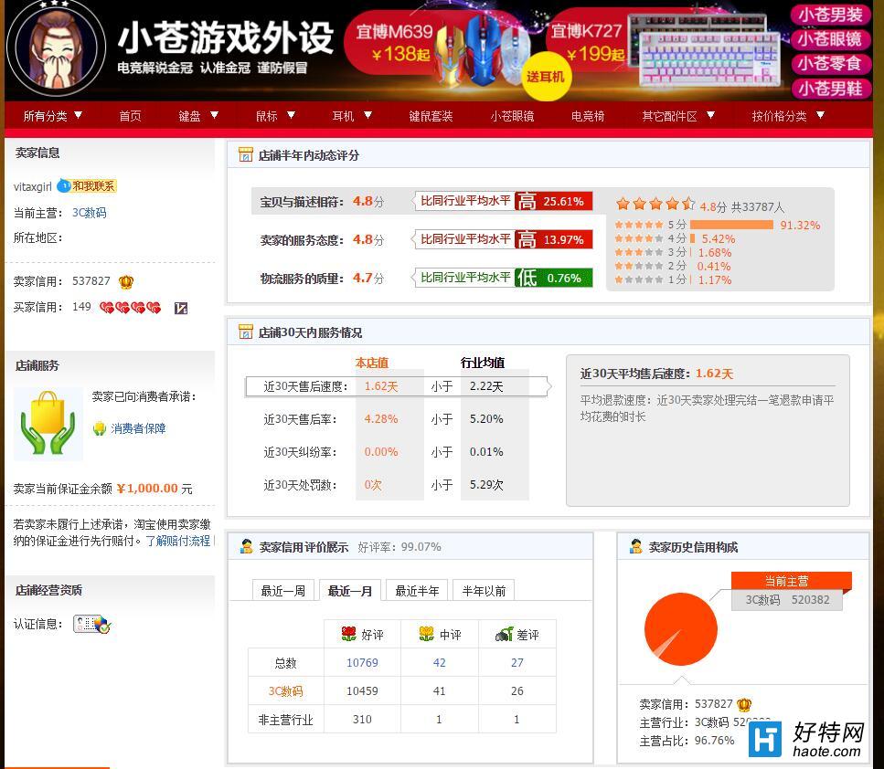Click the icon beside 店铺半年内动态评分 heading
Screen dimensions: 884x769
click(x=246, y=155)
